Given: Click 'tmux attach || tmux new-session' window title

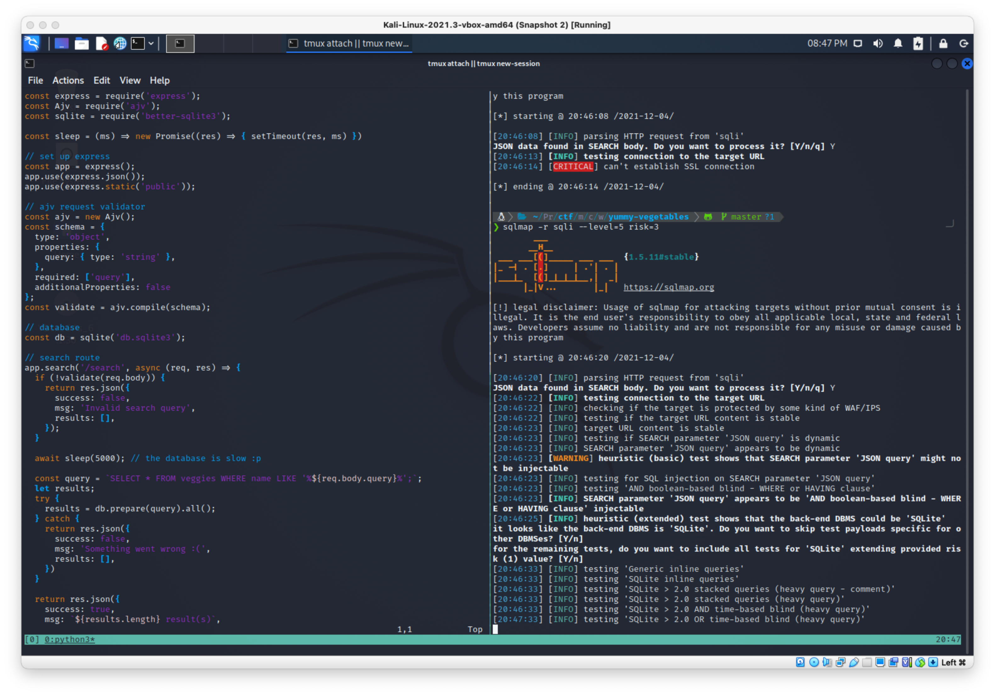Looking at the screenshot, I should tap(484, 64).
